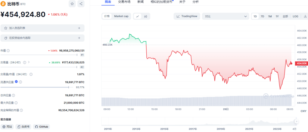Click info icon beside 流通供应量
The height and width of the screenshot is (132, 308).
pyautogui.click(x=21, y=82)
